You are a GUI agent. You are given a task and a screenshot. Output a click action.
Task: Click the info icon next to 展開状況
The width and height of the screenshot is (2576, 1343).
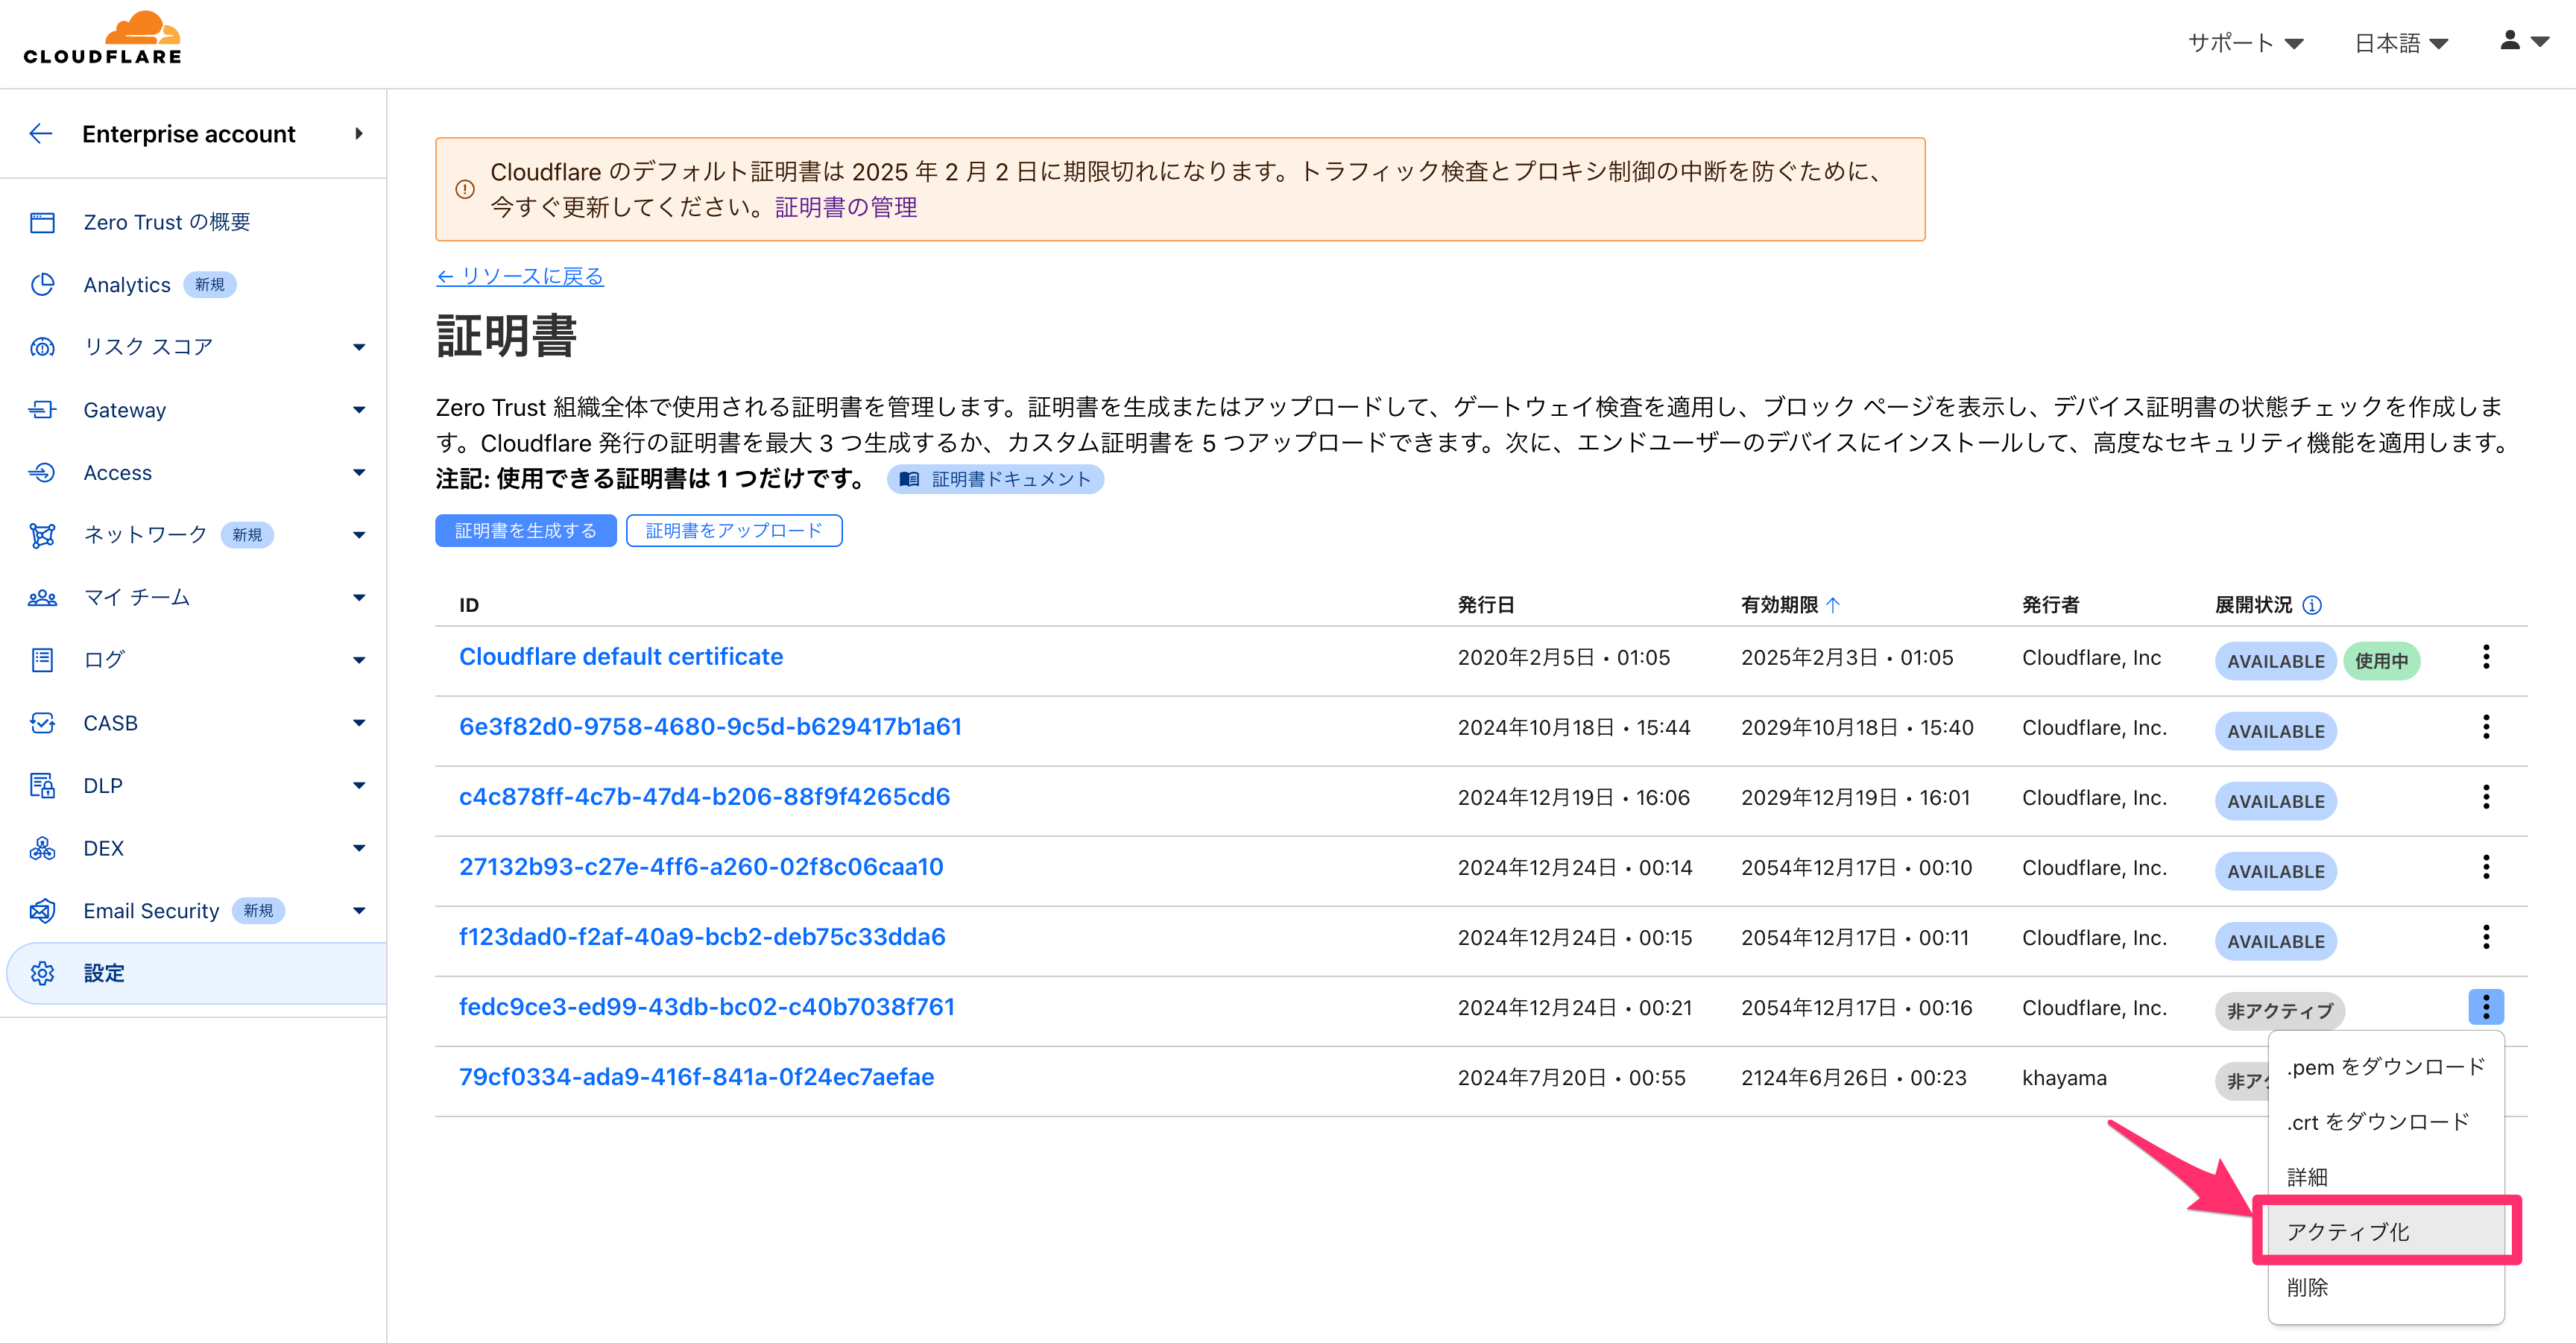pyautogui.click(x=2311, y=605)
